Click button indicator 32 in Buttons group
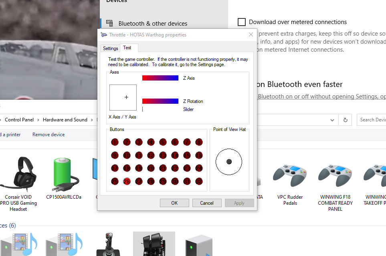The width and height of the screenshot is (386, 256). pos(199,181)
